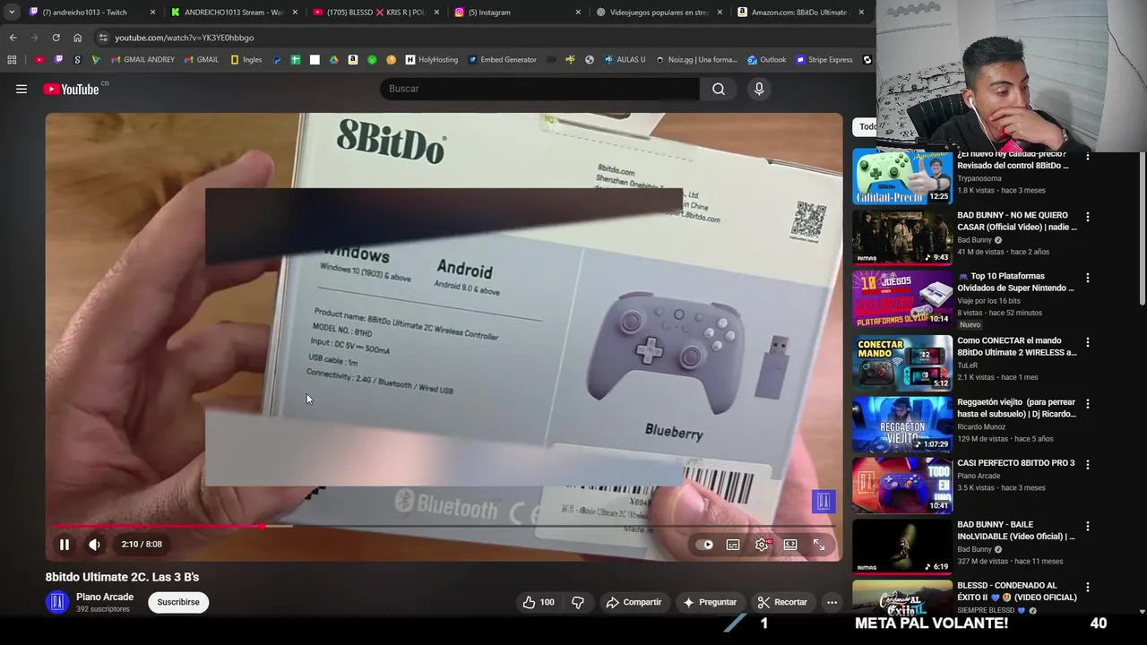Switch to theater mode view
1147x645 pixels.
point(790,545)
